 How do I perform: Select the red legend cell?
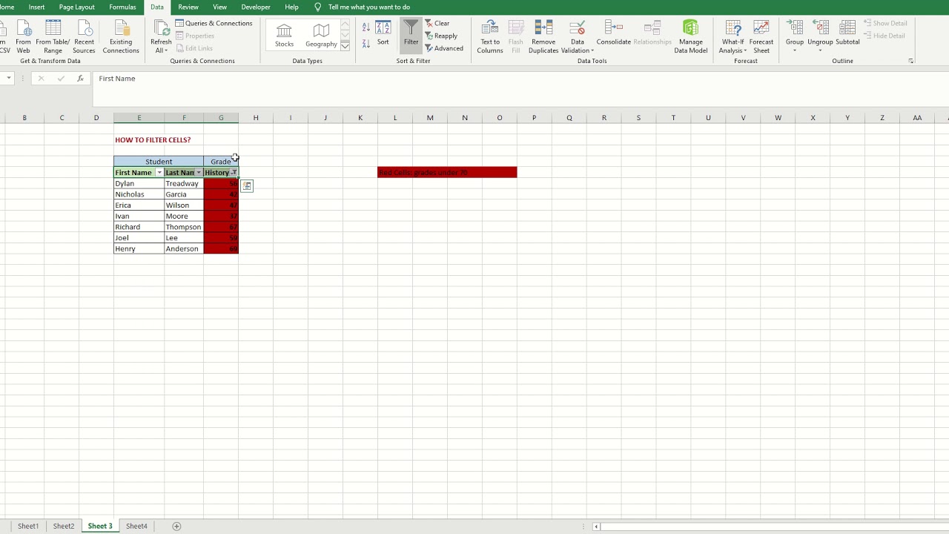tap(447, 172)
